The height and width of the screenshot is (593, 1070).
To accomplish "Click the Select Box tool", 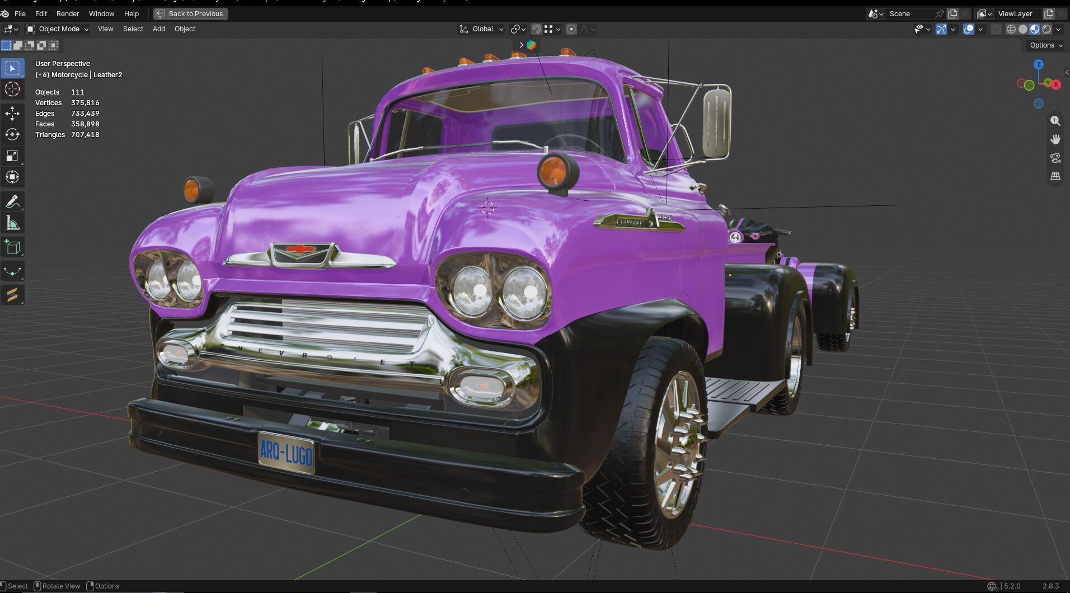I will [x=12, y=68].
